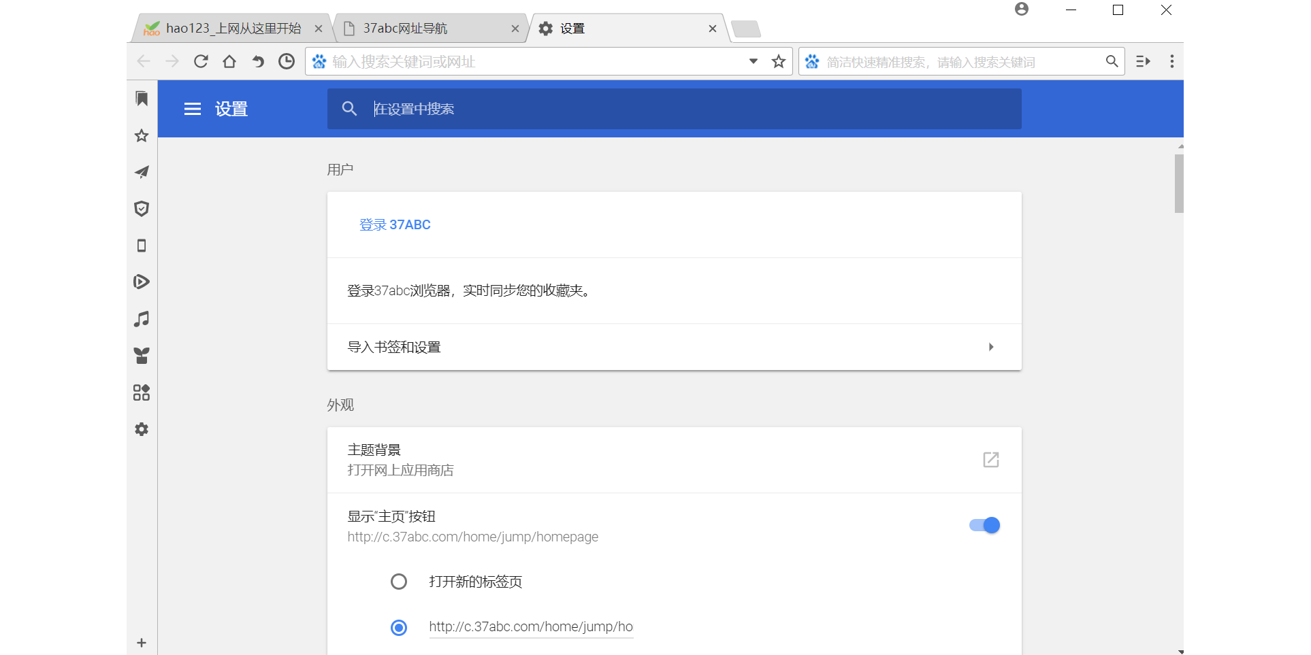This screenshot has width=1311, height=655.
Task: Click the mobile phone sidebar icon
Action: tap(142, 246)
